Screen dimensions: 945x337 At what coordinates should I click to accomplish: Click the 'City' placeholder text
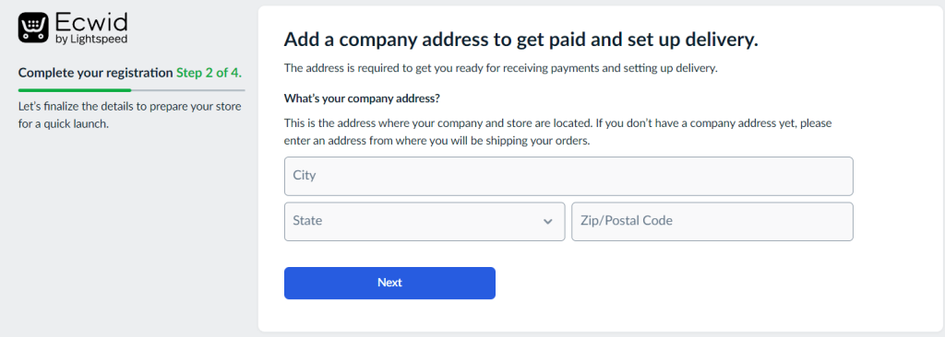tap(305, 176)
